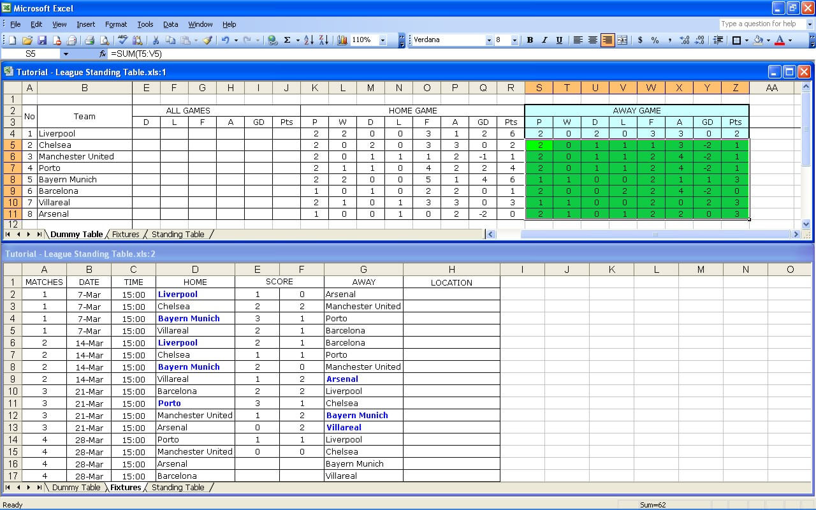Click the Permission icon in the toolbar
Viewport: 816px width, 510px height.
pyautogui.click(x=57, y=40)
